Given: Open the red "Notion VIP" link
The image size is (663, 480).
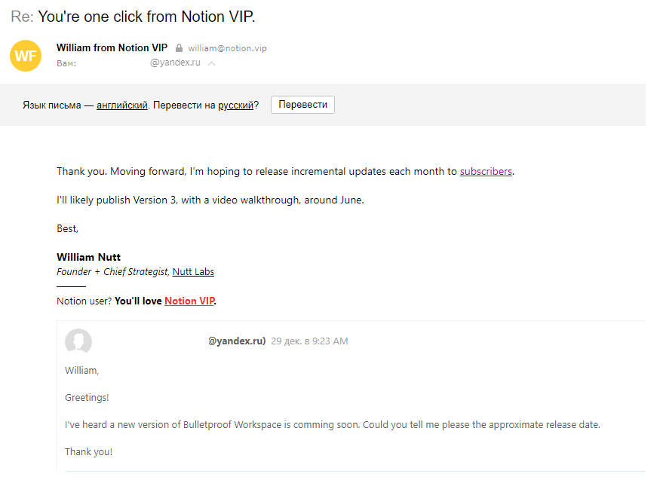Looking at the screenshot, I should pos(189,301).
